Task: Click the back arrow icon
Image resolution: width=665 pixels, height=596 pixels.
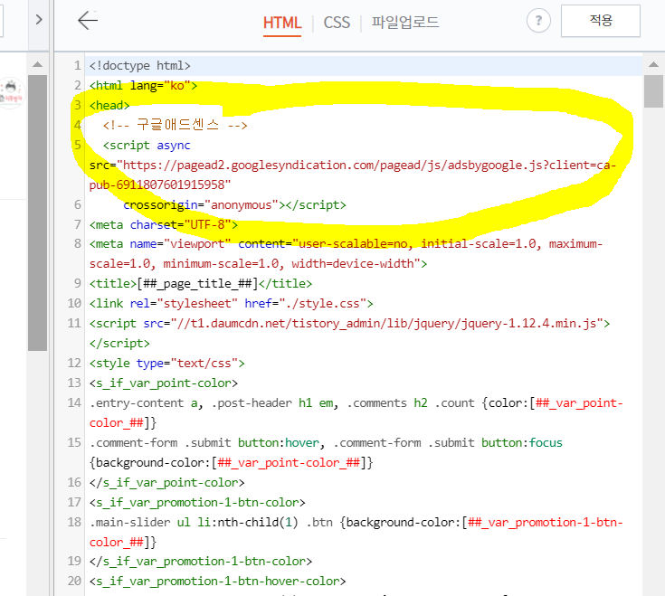Action: point(88,20)
